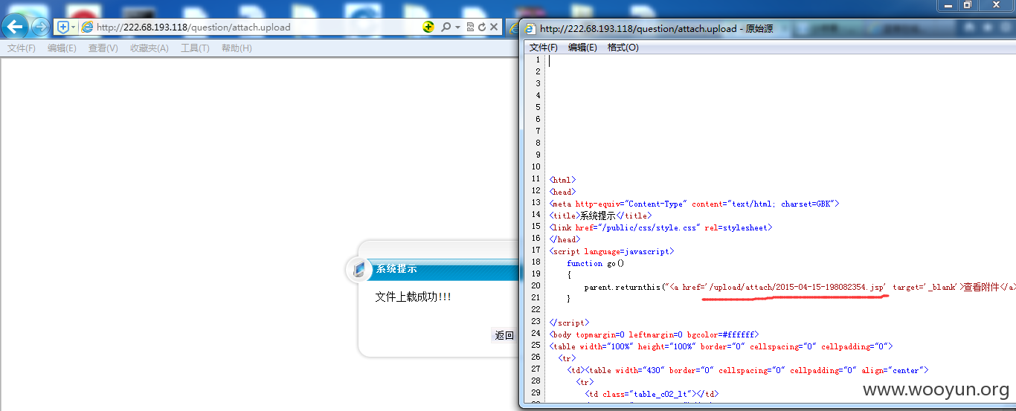
Task: Minimize the background window with top-right minimize button
Action: point(947,4)
